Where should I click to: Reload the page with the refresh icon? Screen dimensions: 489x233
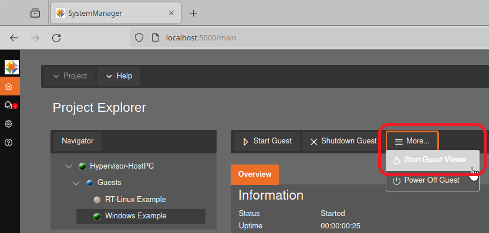(x=56, y=38)
